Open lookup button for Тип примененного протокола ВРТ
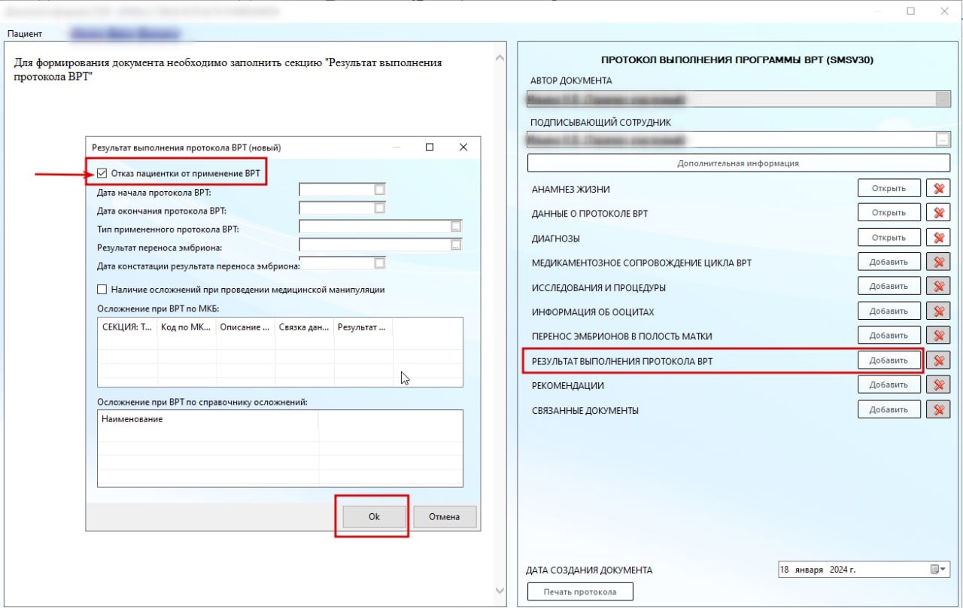Image resolution: width=963 pixels, height=608 pixels. (456, 226)
